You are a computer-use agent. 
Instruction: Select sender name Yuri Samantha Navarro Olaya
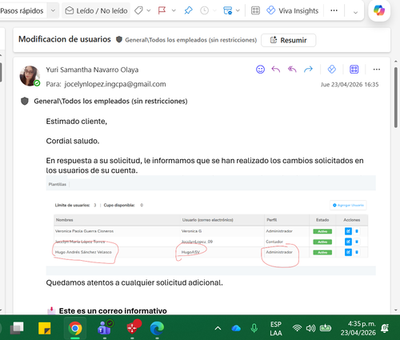[x=92, y=70]
